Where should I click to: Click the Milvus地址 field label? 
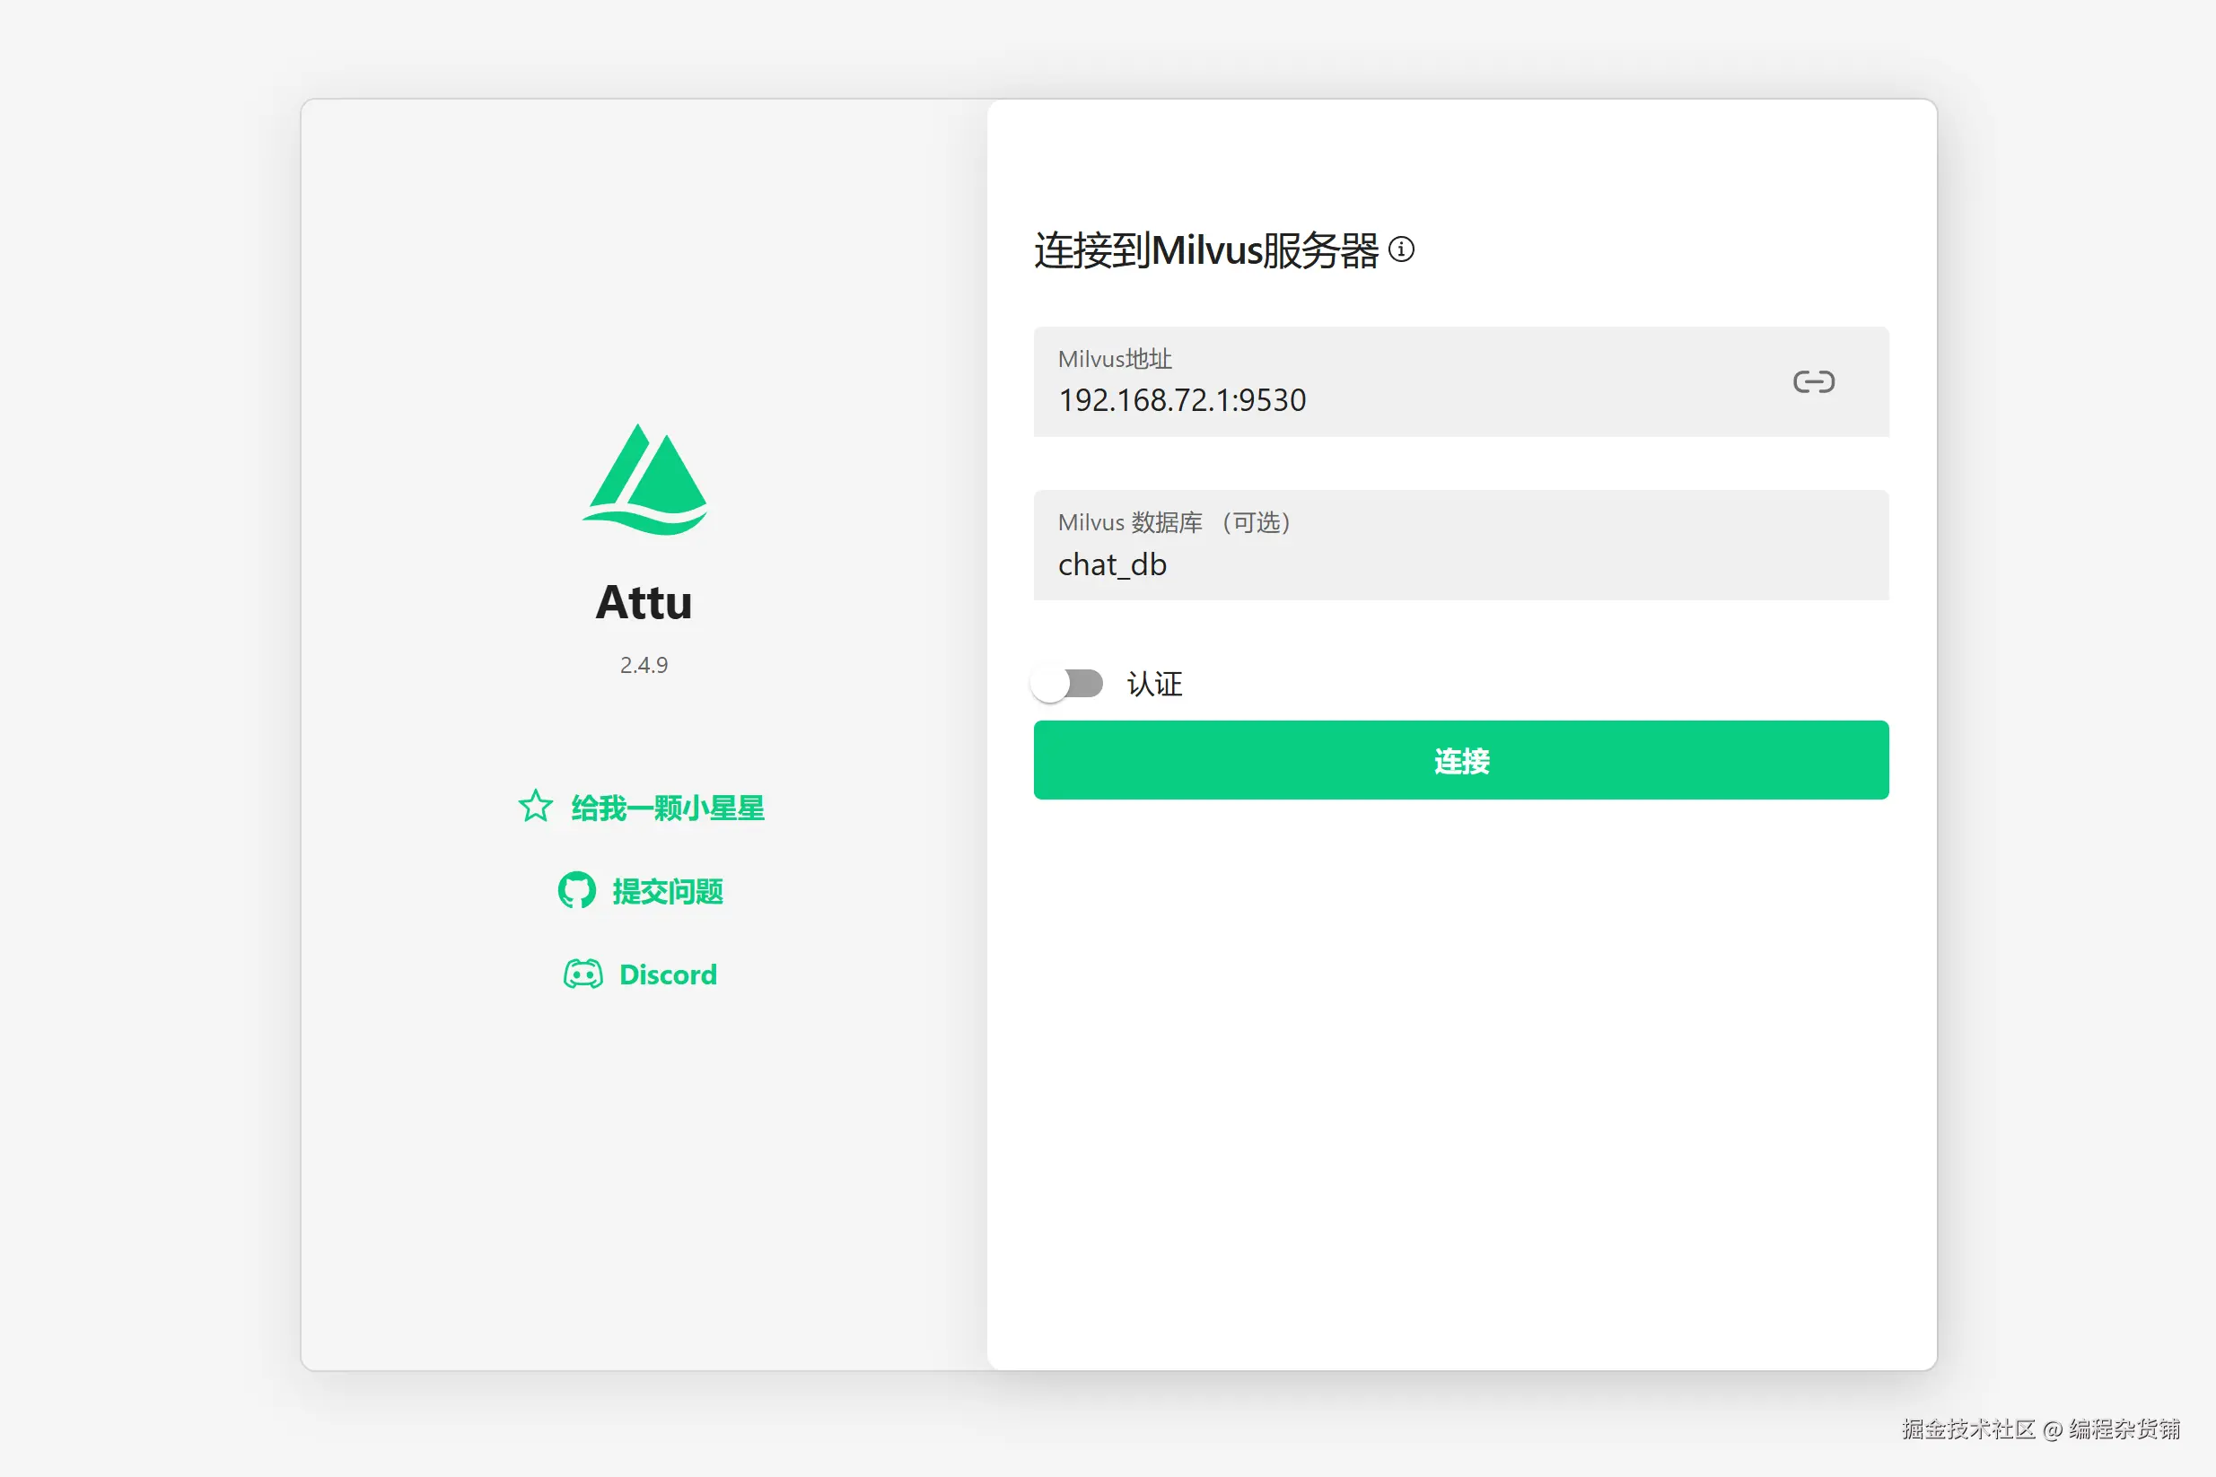1115,359
